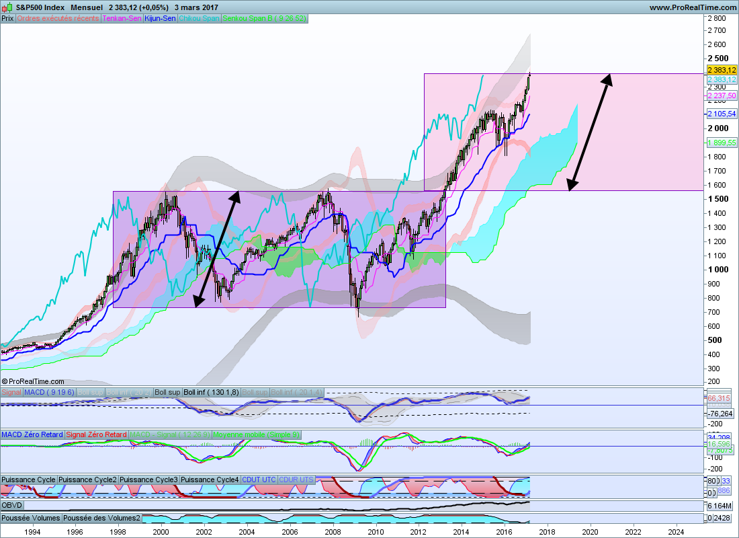Click the blue Kijun-Sen 2 105,54 price tag
Viewport: 739px width, 538px height.
tap(722, 114)
